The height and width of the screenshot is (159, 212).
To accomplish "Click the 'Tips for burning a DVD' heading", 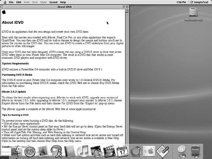I will pyautogui.click(x=15, y=115).
